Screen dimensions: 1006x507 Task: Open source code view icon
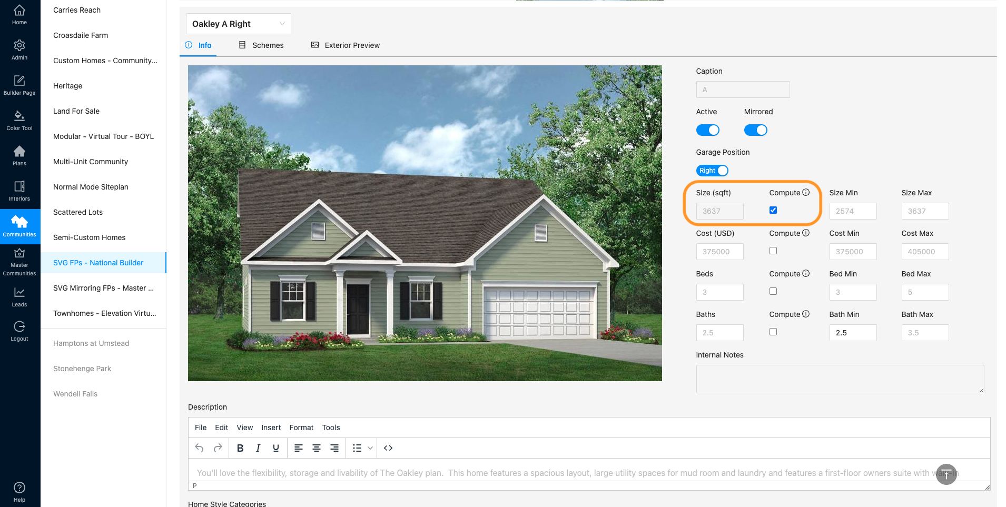pyautogui.click(x=388, y=448)
